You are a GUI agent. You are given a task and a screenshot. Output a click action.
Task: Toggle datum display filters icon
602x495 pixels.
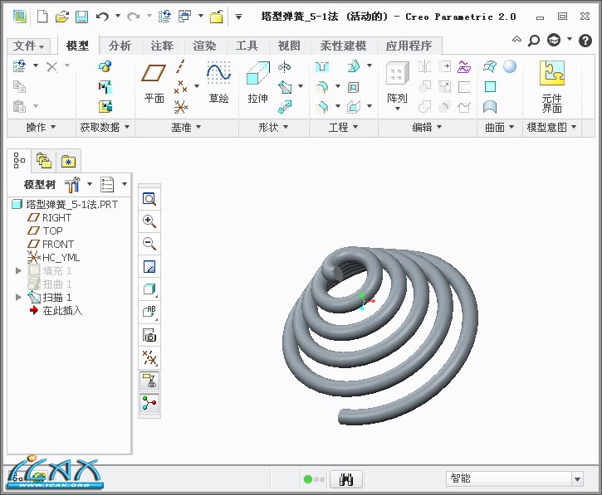pos(149,357)
